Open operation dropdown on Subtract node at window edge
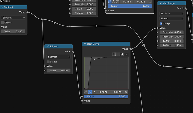The image size is (193, 113). coord(13,18)
